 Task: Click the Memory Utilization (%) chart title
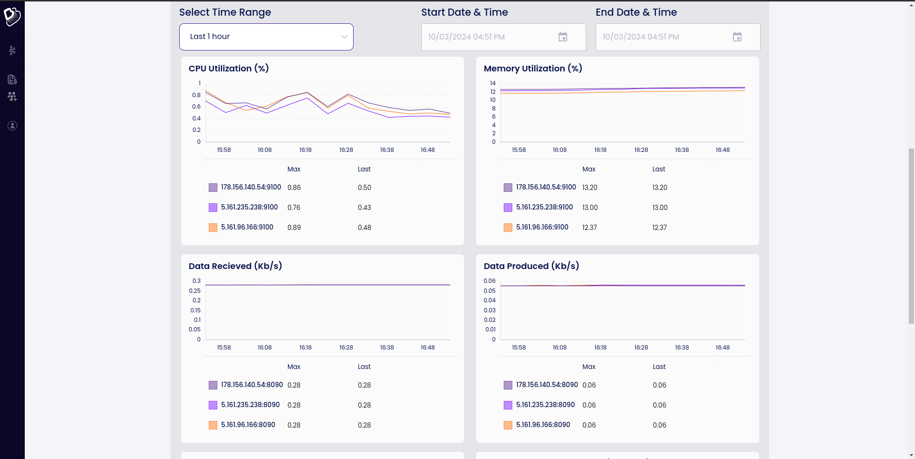click(533, 69)
